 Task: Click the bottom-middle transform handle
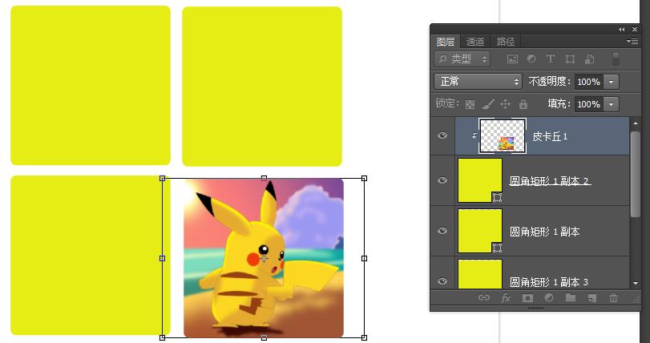pyautogui.click(x=264, y=337)
